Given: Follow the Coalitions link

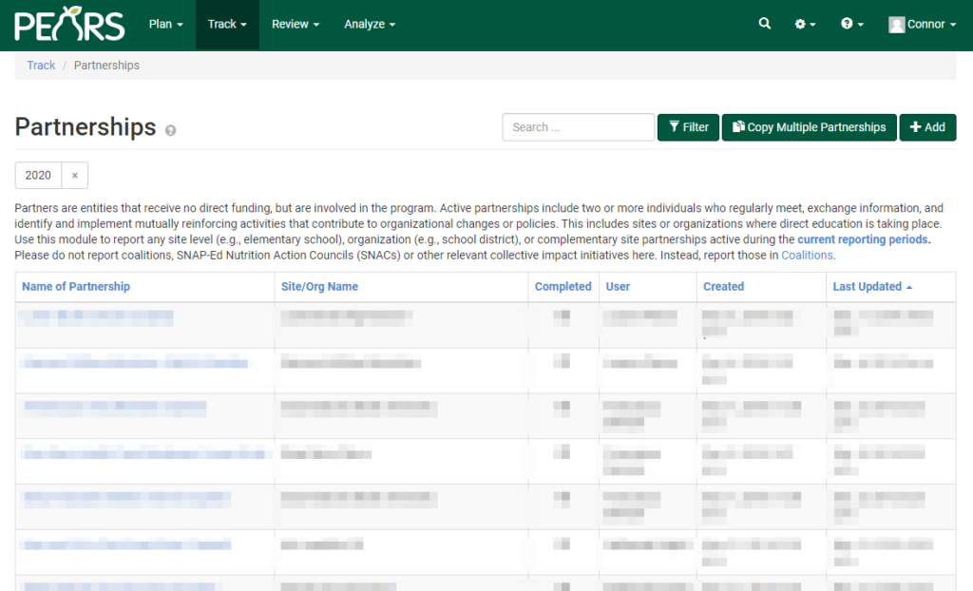Looking at the screenshot, I should pyautogui.click(x=807, y=256).
